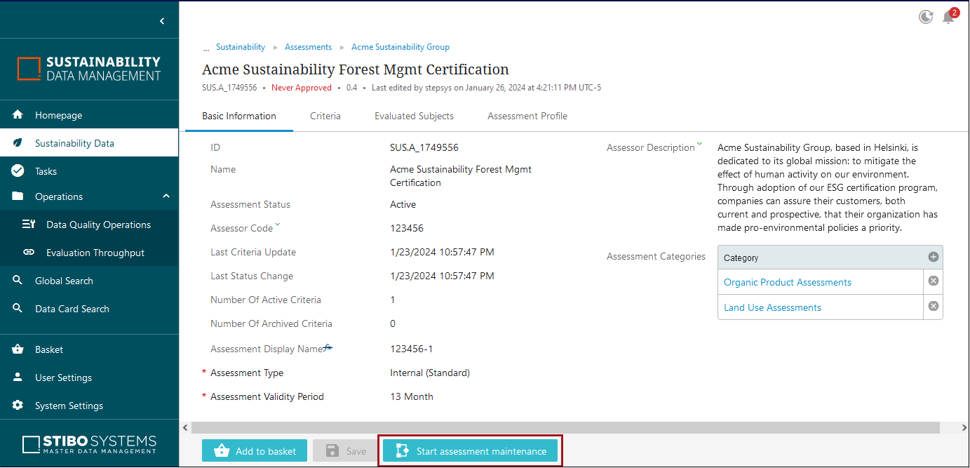The height and width of the screenshot is (468, 970).
Task: Collapse the Operations menu section
Action: coord(166,196)
